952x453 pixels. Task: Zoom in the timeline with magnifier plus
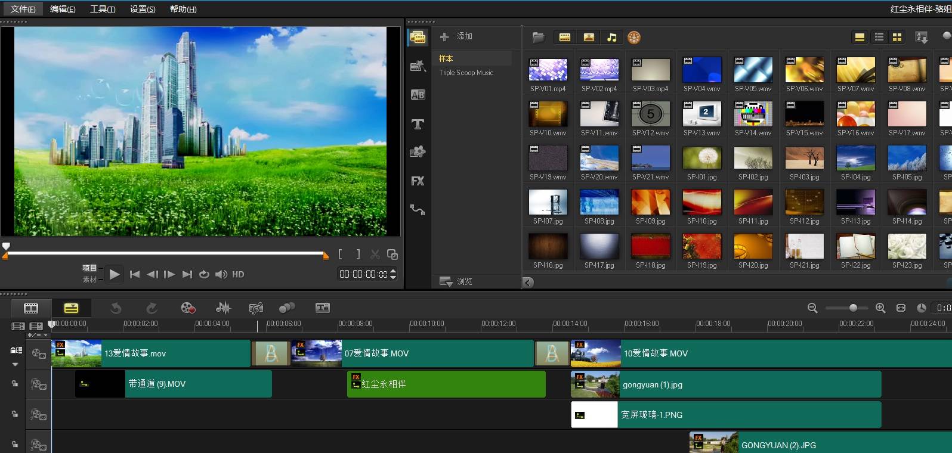tap(880, 308)
